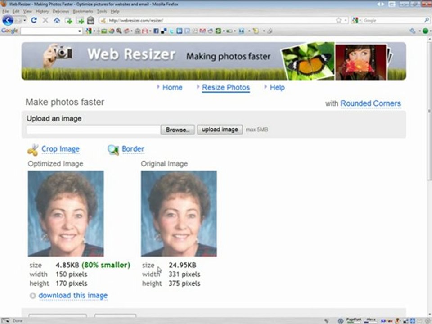Click the Web Resizer banner logo

[131, 54]
